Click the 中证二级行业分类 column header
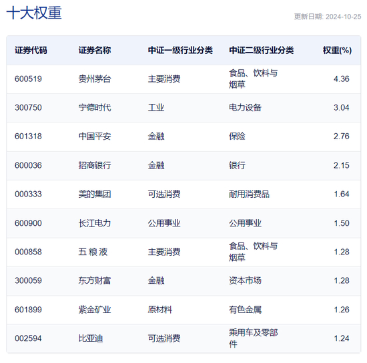 click(x=261, y=50)
